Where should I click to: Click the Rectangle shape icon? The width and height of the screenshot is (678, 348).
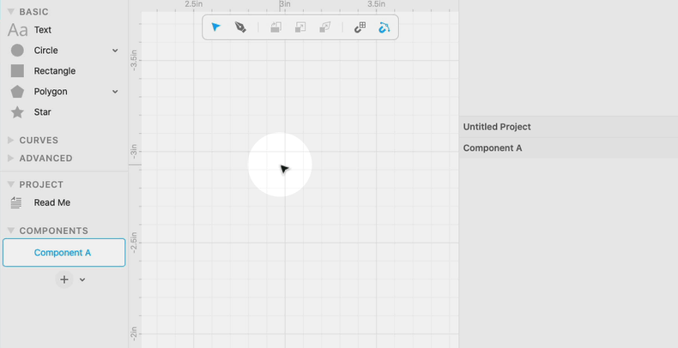tap(17, 71)
